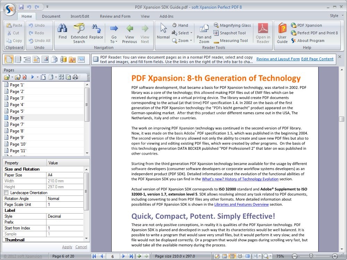Go to next page in status bar
This screenshot has height=260, width=347.
click(x=124, y=256)
